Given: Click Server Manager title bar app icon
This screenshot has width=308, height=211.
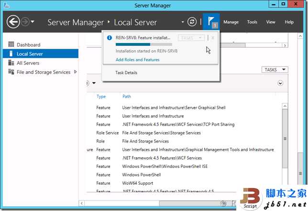Looking at the screenshot, I should (x=6, y=5).
